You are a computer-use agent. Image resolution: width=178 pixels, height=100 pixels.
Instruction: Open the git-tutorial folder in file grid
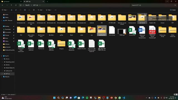click(x=142, y=19)
